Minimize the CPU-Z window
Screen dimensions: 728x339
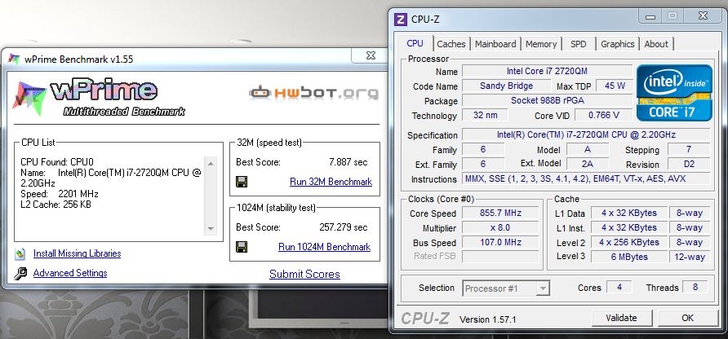click(650, 15)
